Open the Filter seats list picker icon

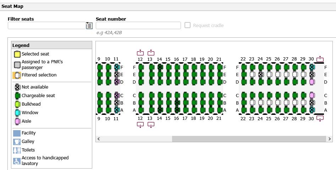(89, 26)
